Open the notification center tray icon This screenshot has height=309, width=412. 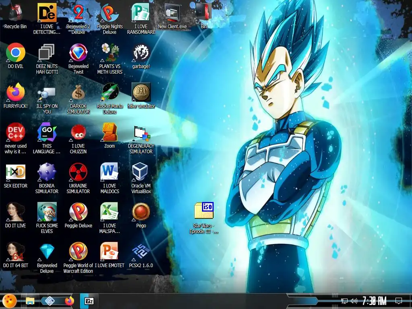pos(399,301)
